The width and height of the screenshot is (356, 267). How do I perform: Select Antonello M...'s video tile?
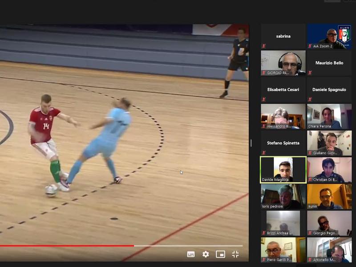coord(329,250)
